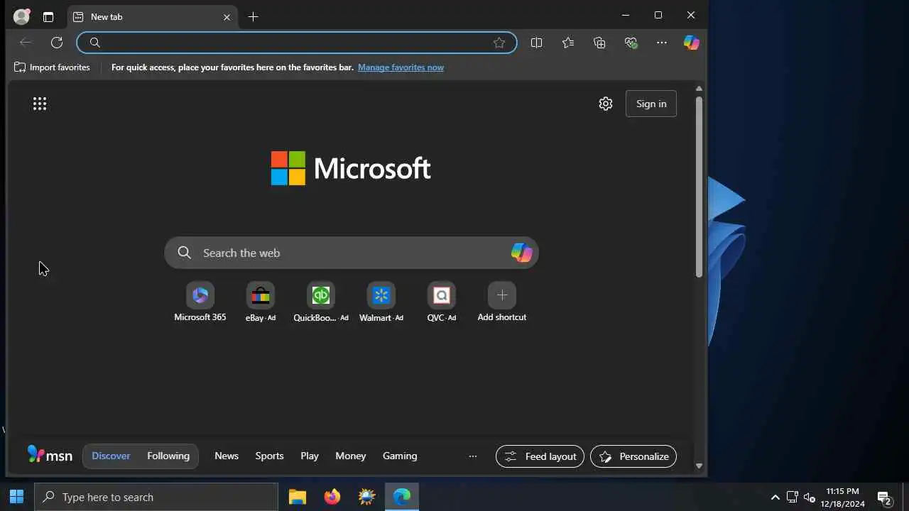Open a new tab with the plus button
The height and width of the screenshot is (511, 909).
click(x=254, y=16)
